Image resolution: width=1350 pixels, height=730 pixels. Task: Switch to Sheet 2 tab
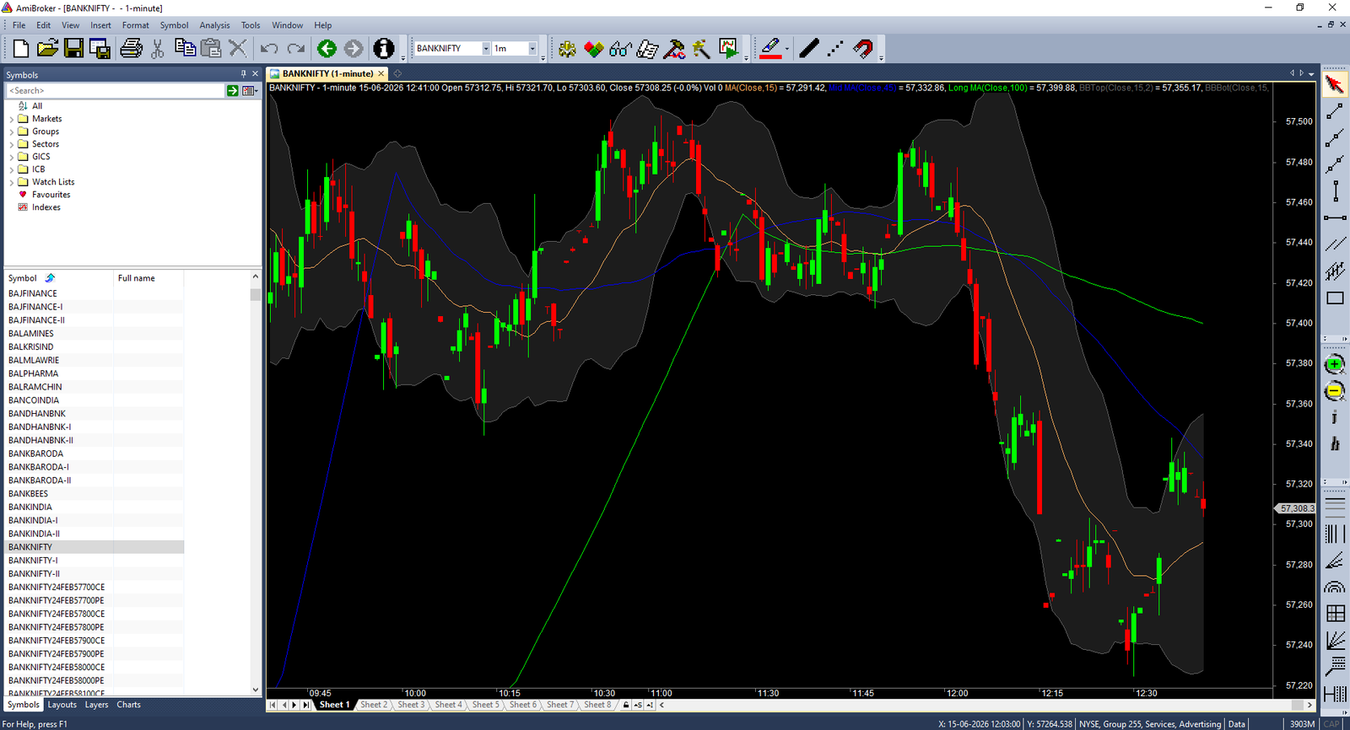click(x=373, y=705)
